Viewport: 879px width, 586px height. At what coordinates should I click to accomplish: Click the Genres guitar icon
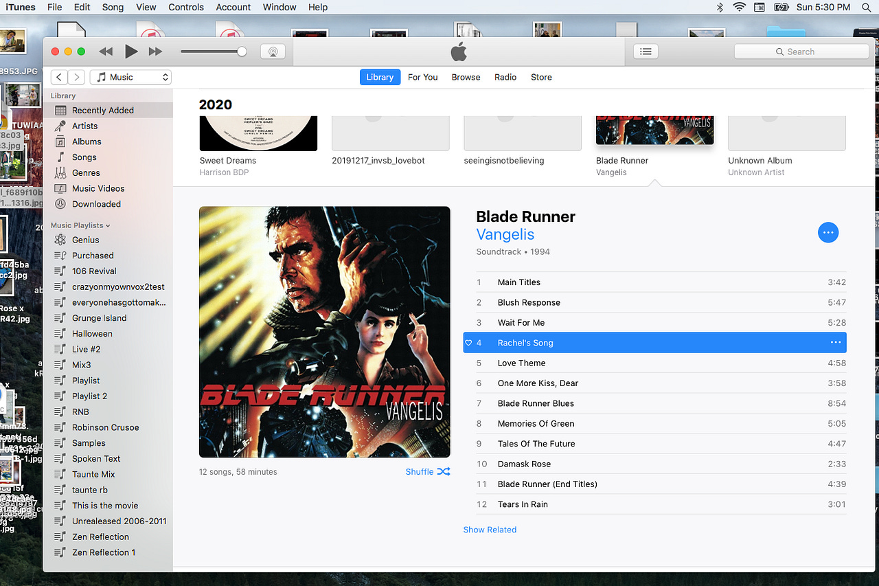coord(60,173)
